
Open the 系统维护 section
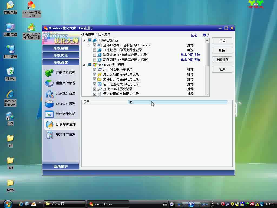[x=61, y=167]
